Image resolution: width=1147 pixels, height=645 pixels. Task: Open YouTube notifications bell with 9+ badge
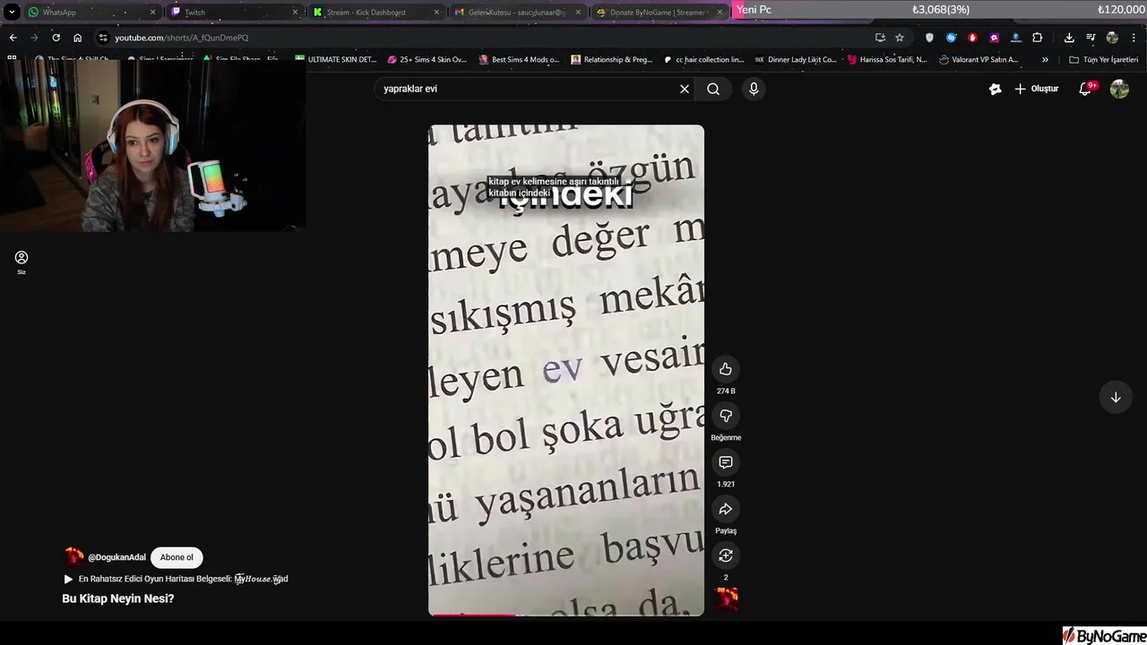pos(1086,89)
